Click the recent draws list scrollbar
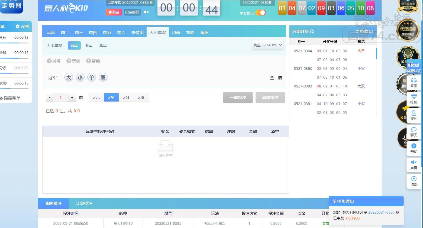423x228 pixels. [x=377, y=54]
